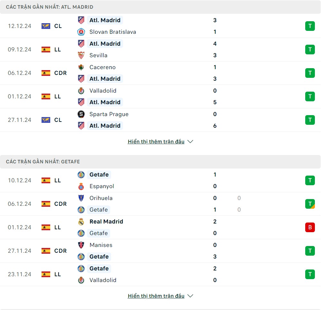Click the Manises team logo
The height and width of the screenshot is (310, 321).
coord(81,245)
